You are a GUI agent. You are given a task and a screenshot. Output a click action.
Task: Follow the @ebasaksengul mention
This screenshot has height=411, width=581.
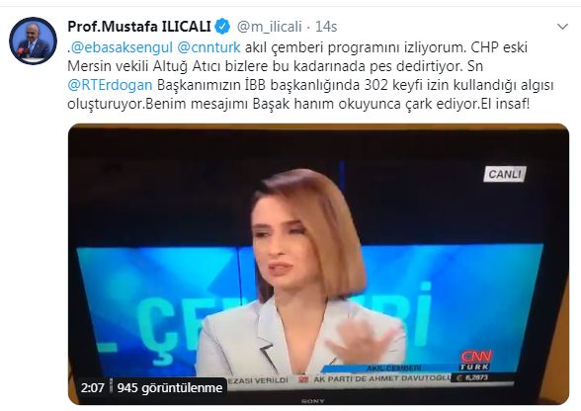point(122,47)
